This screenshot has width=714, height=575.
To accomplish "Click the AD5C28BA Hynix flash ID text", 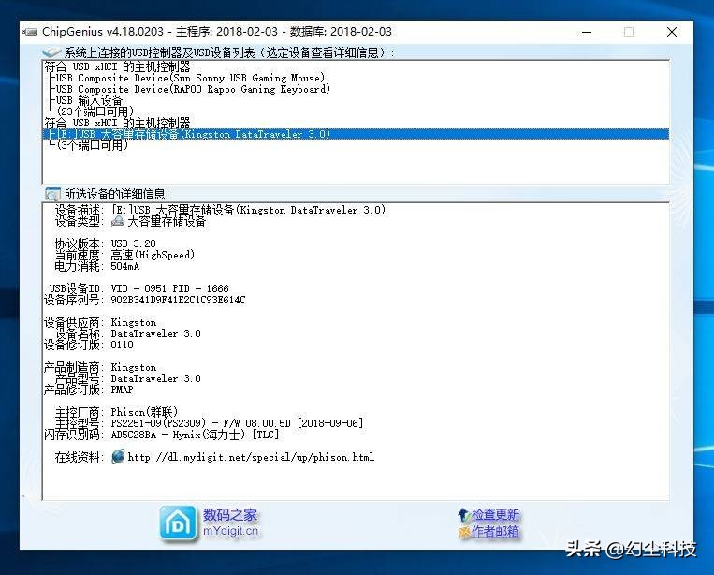I will (x=195, y=435).
